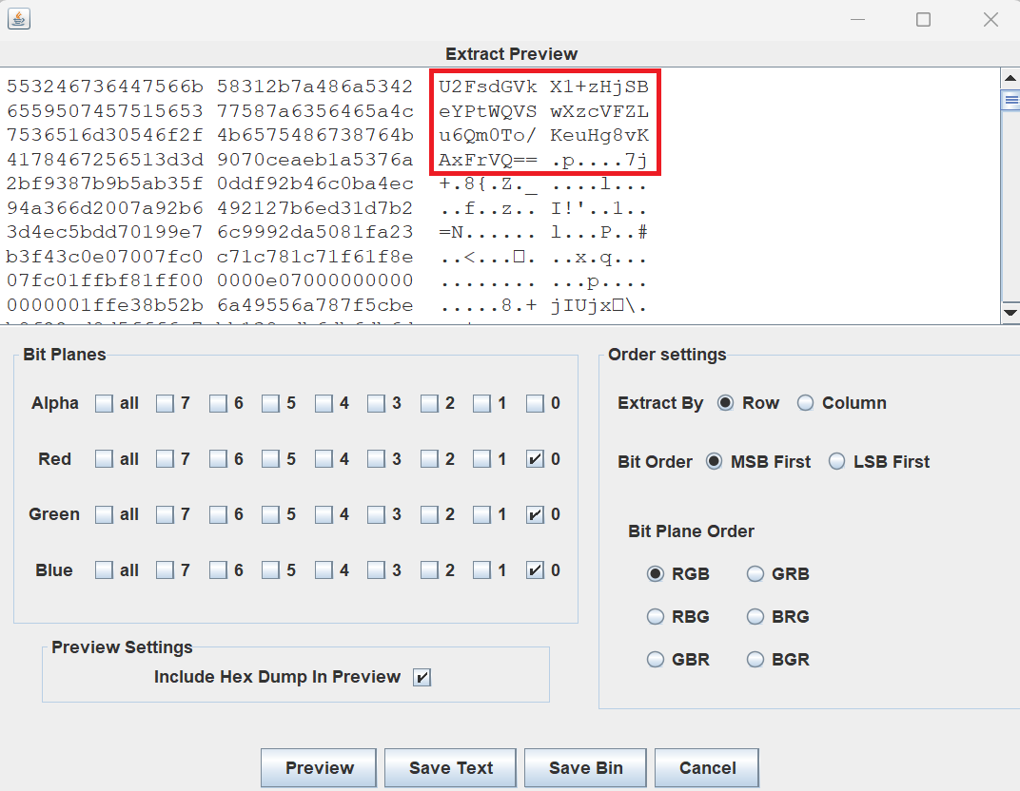The image size is (1020, 791).
Task: Click decoded text U2FsdGVk
Action: click(488, 87)
